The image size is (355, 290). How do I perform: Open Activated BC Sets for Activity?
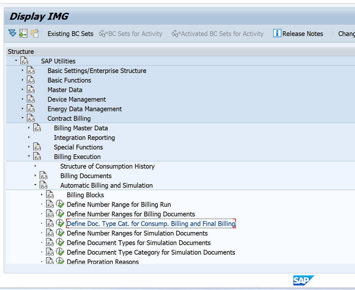(x=218, y=34)
